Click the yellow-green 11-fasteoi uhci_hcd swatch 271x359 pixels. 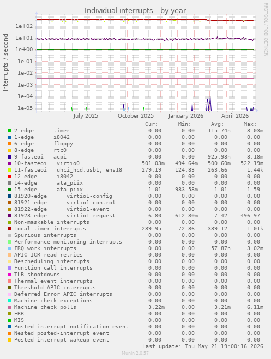(x=9, y=170)
